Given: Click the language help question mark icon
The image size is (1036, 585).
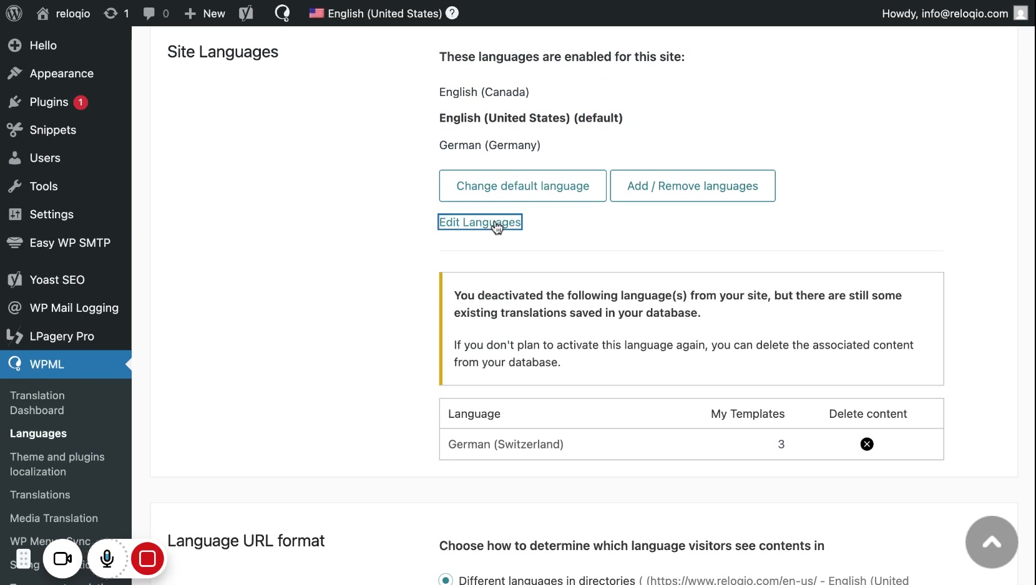Looking at the screenshot, I should 452,13.
